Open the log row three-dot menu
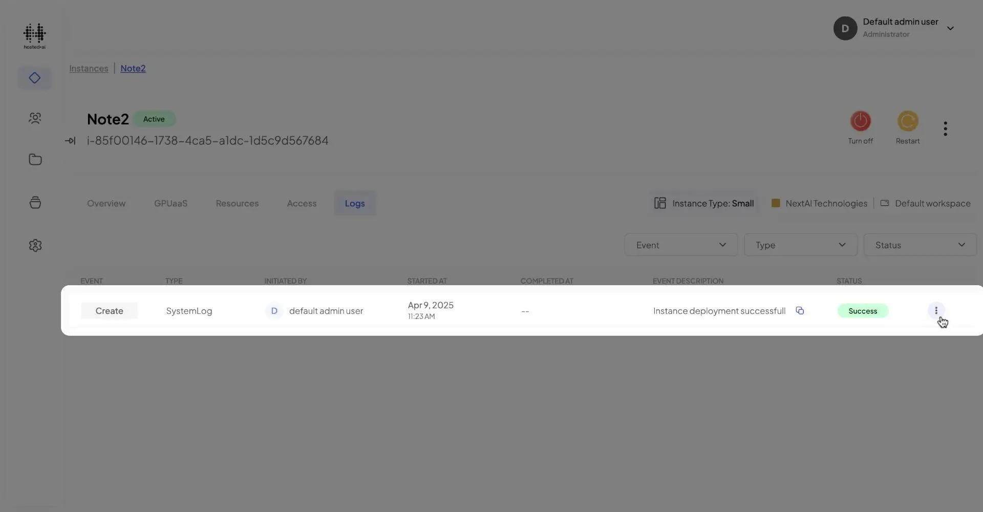 coord(936,311)
